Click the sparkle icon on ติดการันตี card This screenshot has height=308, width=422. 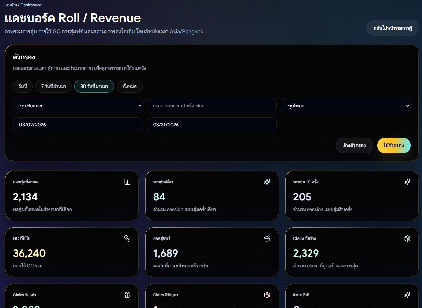coord(407,295)
